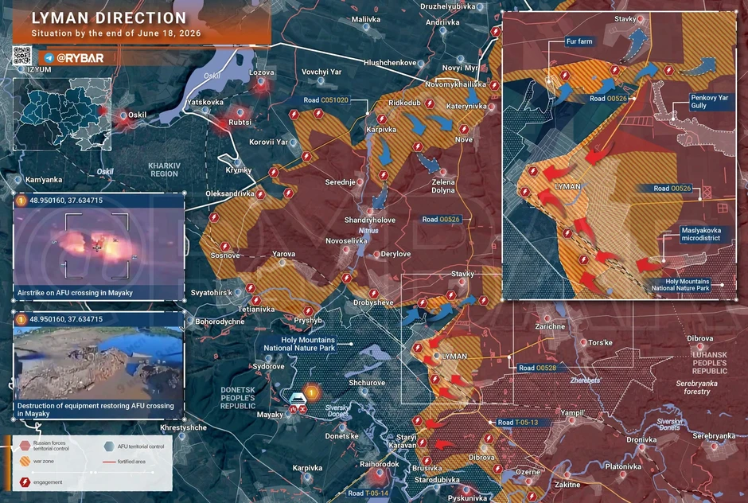Image resolution: width=748 pixels, height=503 pixels.
Task: Click the red X crossing marker near Mayaky
Action: (x=302, y=409)
